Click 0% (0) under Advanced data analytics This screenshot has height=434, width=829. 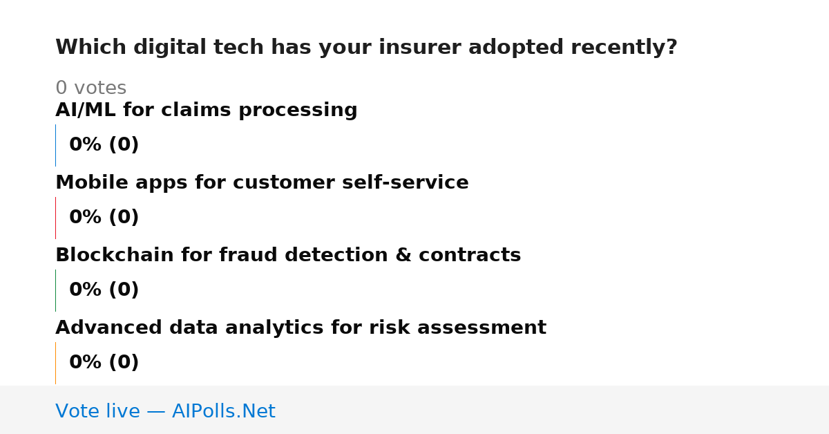pyautogui.click(x=104, y=363)
